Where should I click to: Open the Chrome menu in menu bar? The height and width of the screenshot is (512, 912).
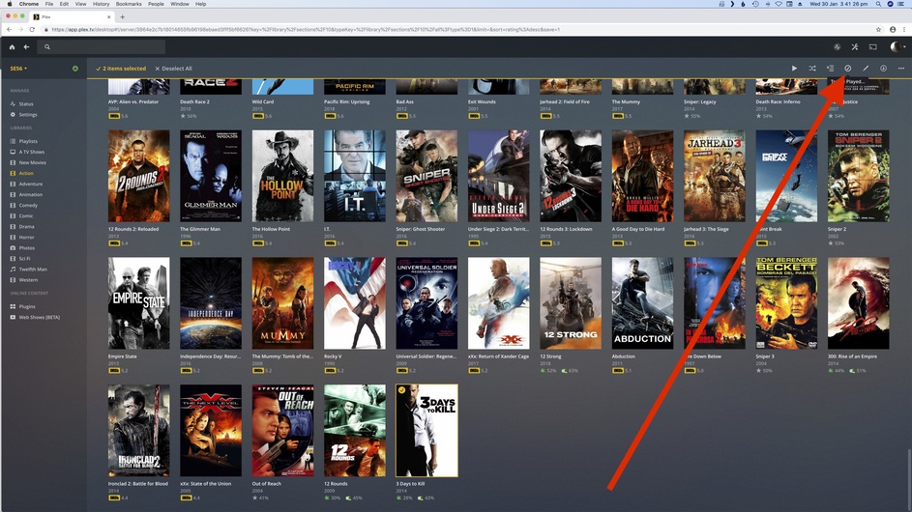click(28, 4)
